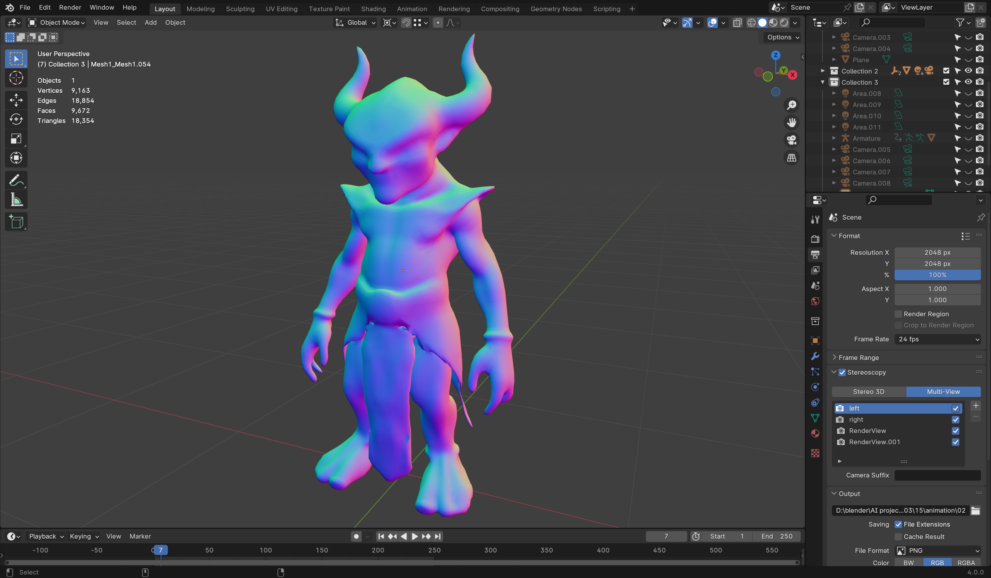Select the Annotate tool
The height and width of the screenshot is (578, 991).
click(16, 181)
